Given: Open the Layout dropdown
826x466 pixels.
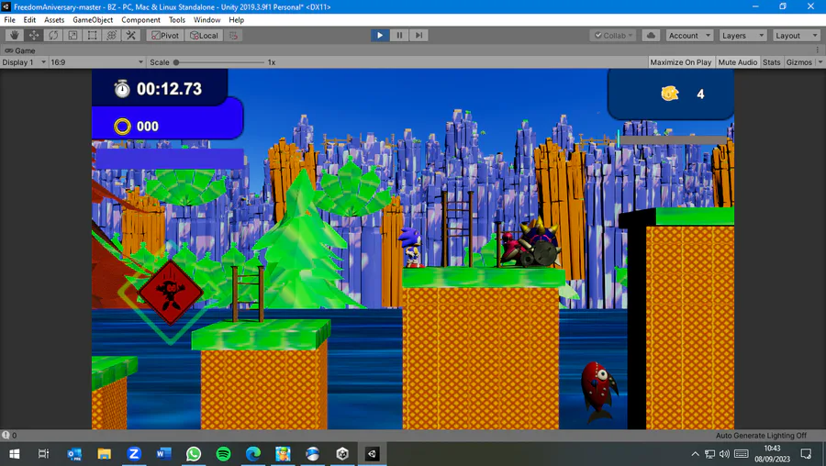Looking at the screenshot, I should point(797,35).
